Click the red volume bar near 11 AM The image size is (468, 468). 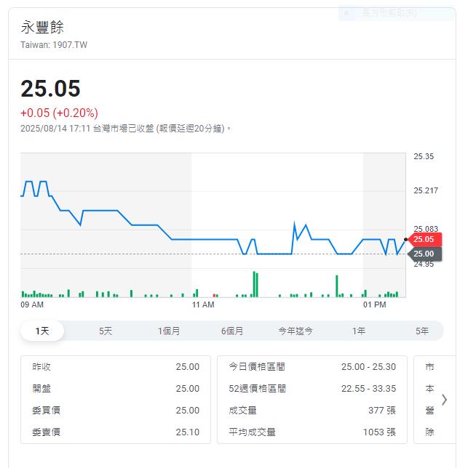(214, 296)
